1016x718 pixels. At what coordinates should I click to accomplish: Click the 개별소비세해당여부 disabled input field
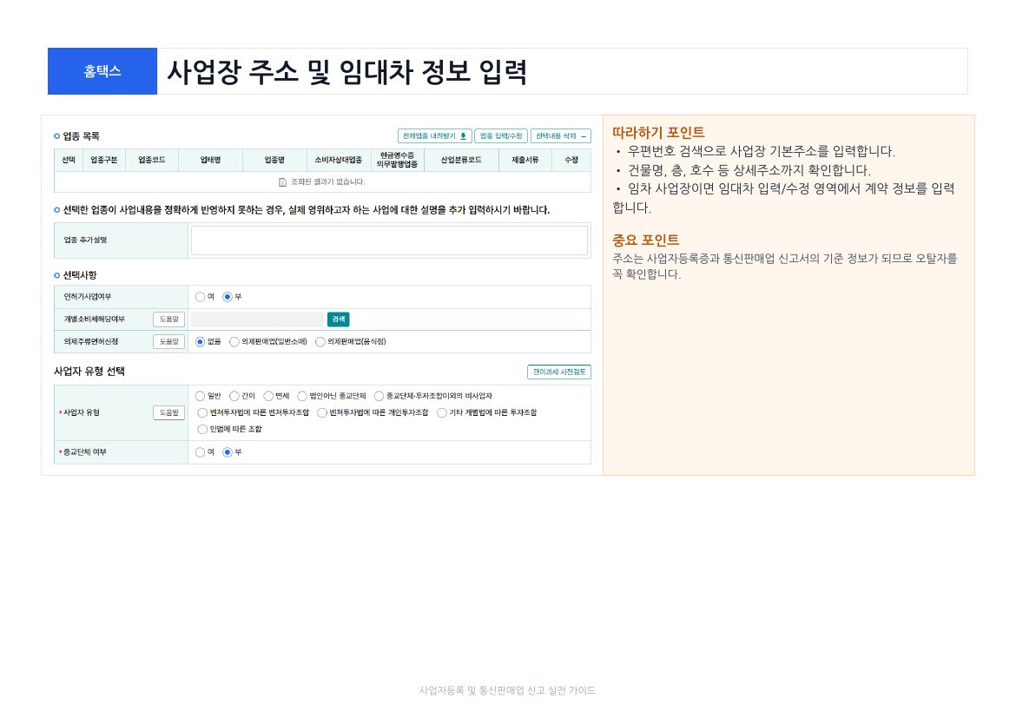tap(257, 319)
